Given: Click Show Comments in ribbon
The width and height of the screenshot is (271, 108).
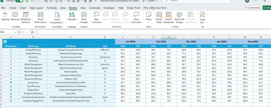Looking at the screenshot, I should (x=136, y=18).
